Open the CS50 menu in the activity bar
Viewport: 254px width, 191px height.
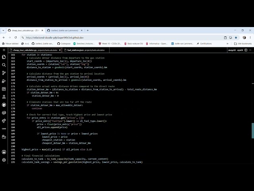(4, 129)
